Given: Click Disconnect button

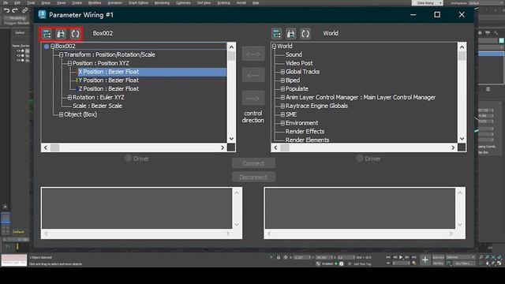Looking at the screenshot, I should tap(253, 177).
